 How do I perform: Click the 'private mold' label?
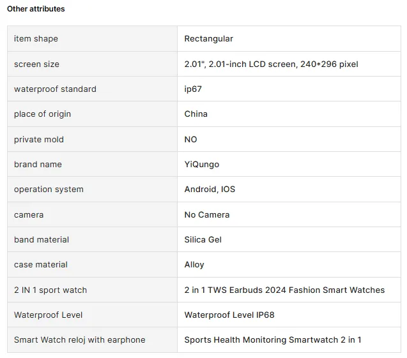point(39,140)
